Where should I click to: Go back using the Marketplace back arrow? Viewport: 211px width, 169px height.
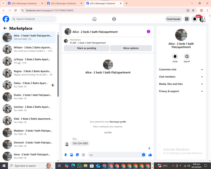click(x=5, y=28)
